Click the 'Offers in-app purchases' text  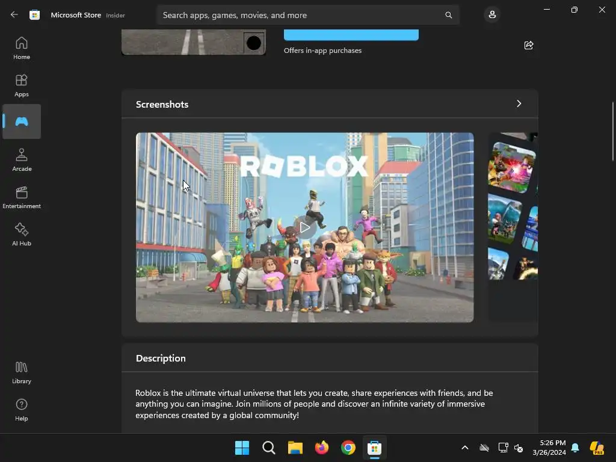[x=322, y=51]
